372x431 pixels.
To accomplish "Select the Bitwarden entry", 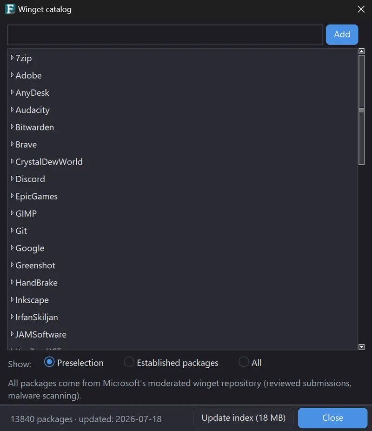I will coord(35,127).
